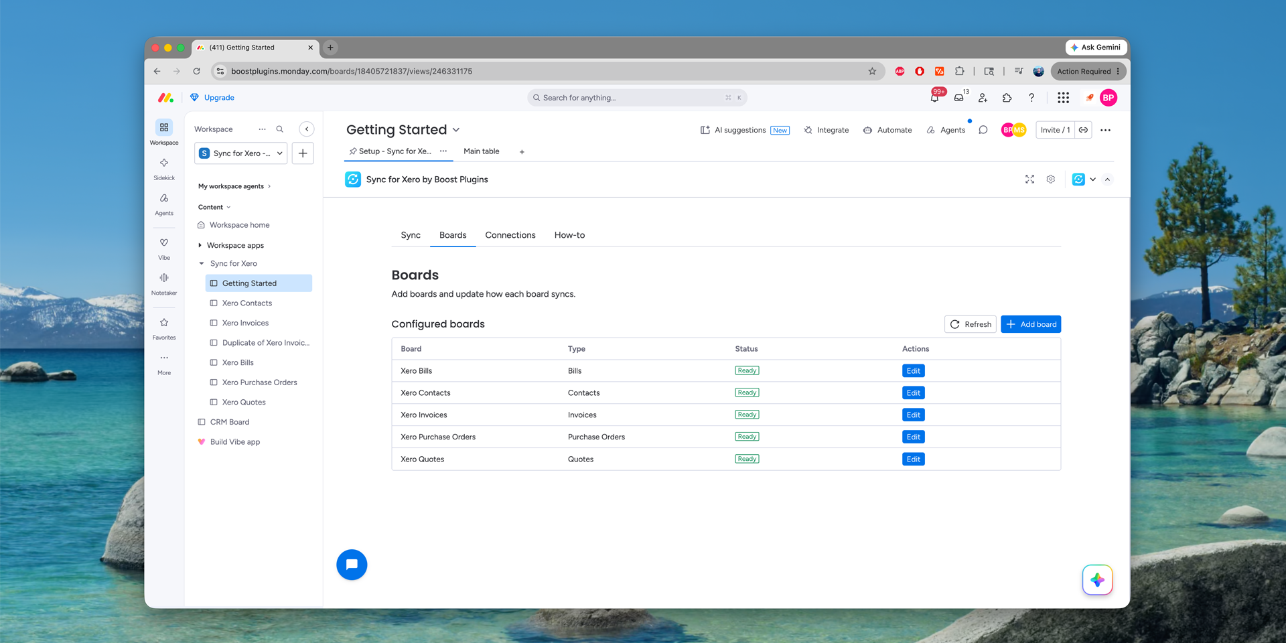1286x643 pixels.
Task: Edit the Xero Bills board
Action: tap(913, 371)
